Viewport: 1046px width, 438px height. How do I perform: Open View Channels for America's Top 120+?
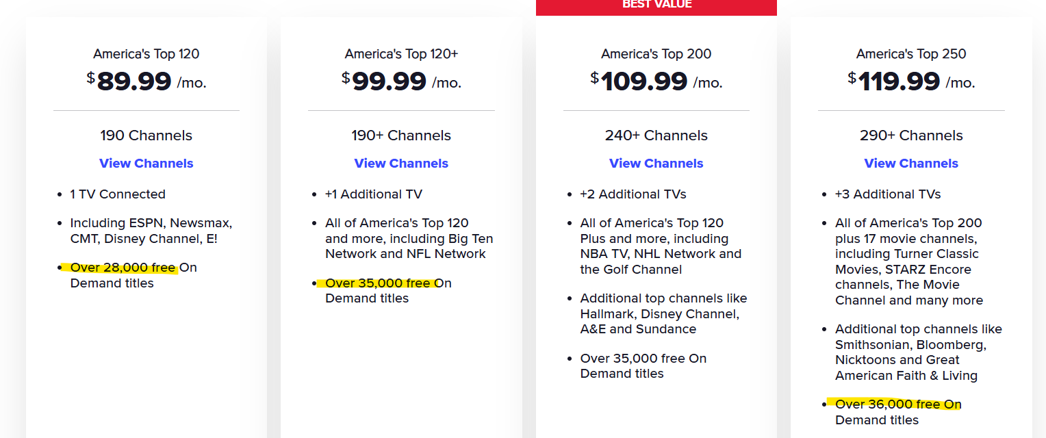tap(401, 164)
